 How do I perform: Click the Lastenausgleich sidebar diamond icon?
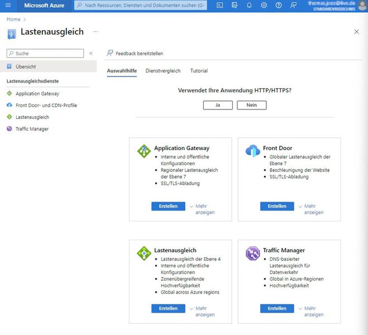(9, 117)
